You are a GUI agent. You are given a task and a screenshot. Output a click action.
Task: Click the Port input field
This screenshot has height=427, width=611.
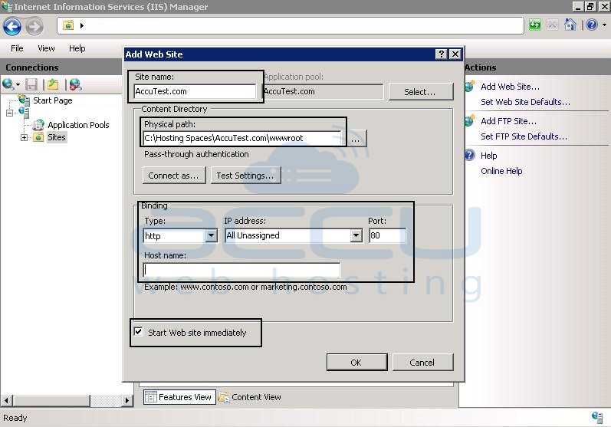[387, 235]
